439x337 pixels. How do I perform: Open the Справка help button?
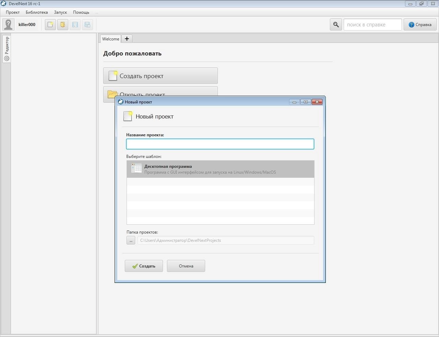pos(420,25)
